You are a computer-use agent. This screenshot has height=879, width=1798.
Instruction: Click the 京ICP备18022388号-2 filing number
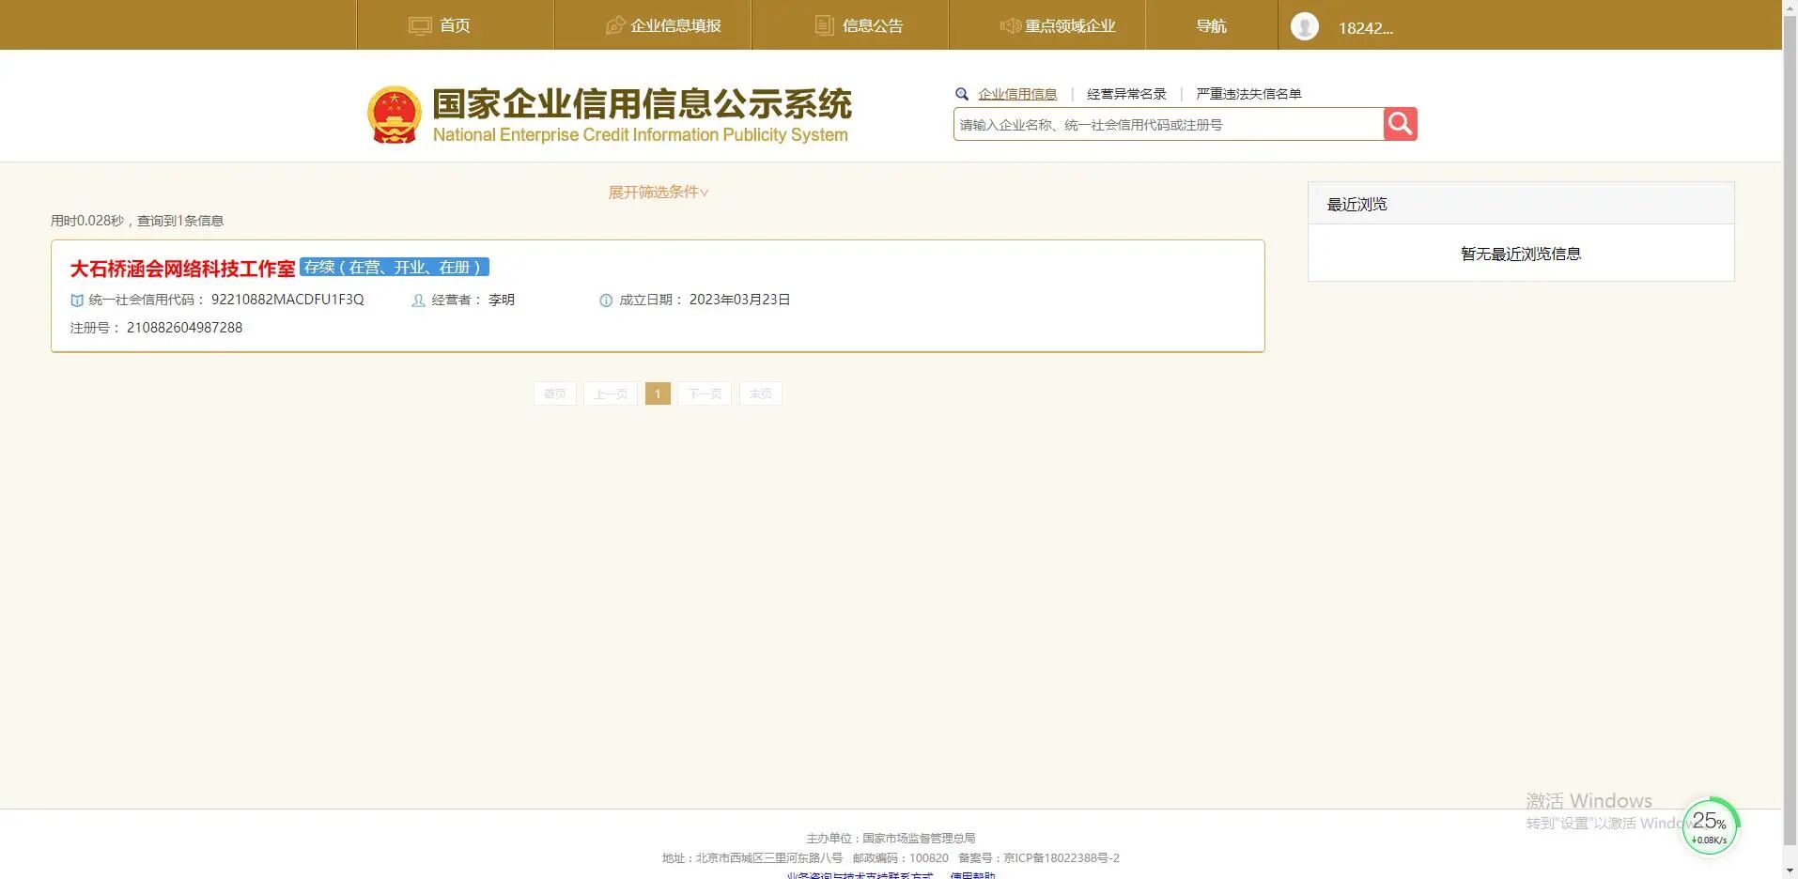[1062, 857]
